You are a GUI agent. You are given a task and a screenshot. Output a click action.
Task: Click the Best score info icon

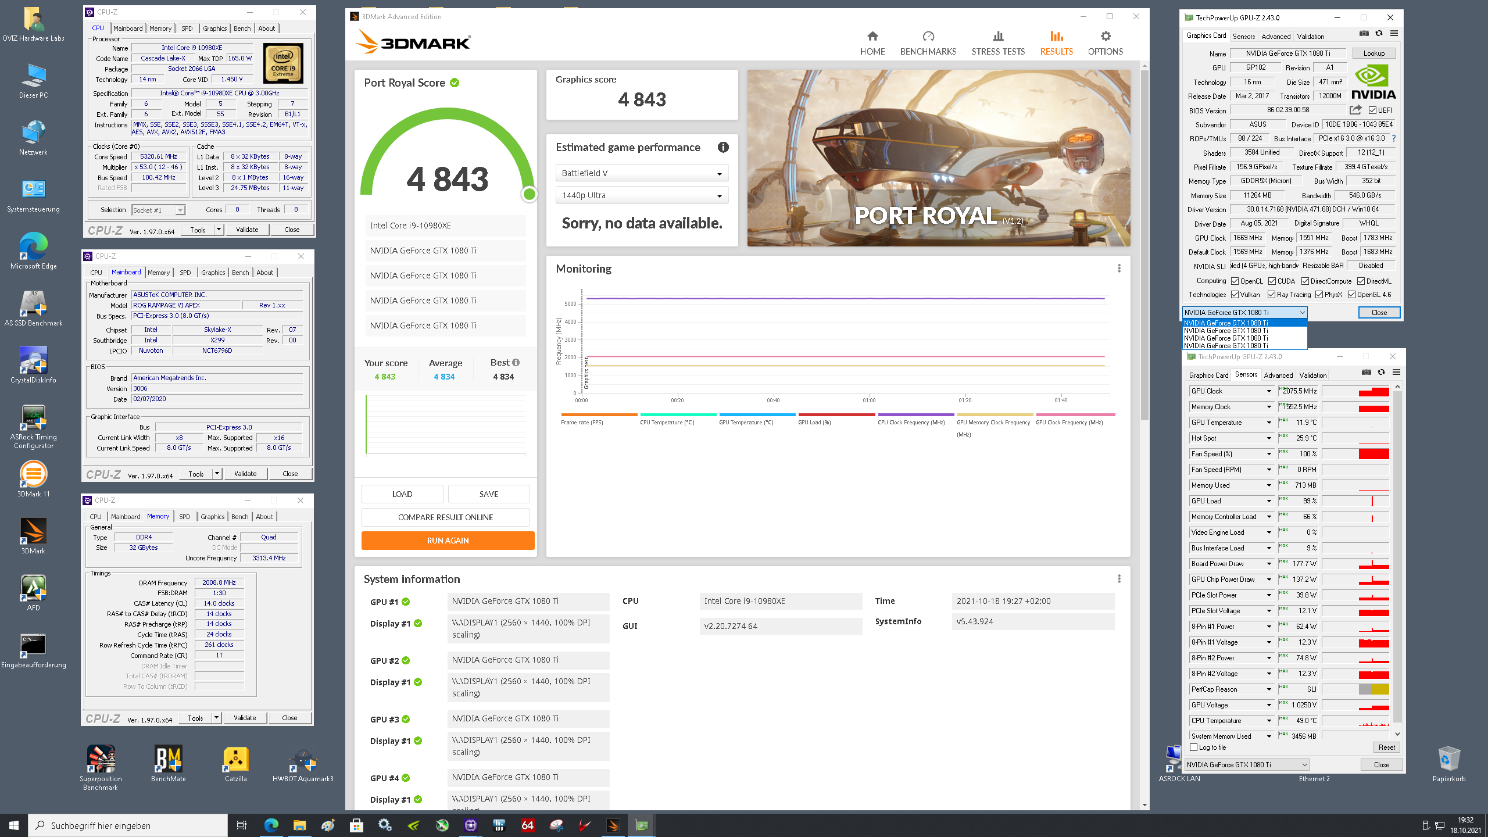pyautogui.click(x=516, y=362)
